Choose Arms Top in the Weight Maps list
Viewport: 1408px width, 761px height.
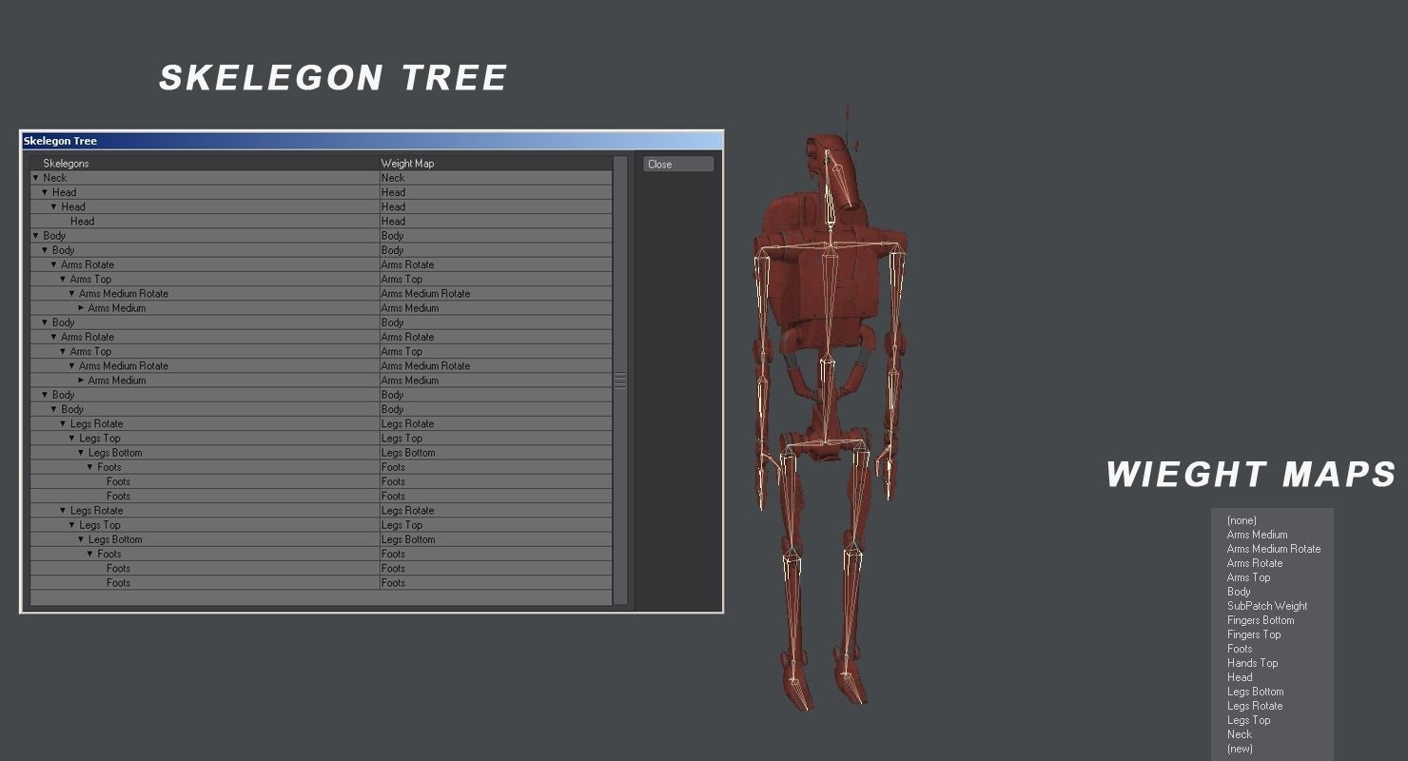(x=1248, y=577)
